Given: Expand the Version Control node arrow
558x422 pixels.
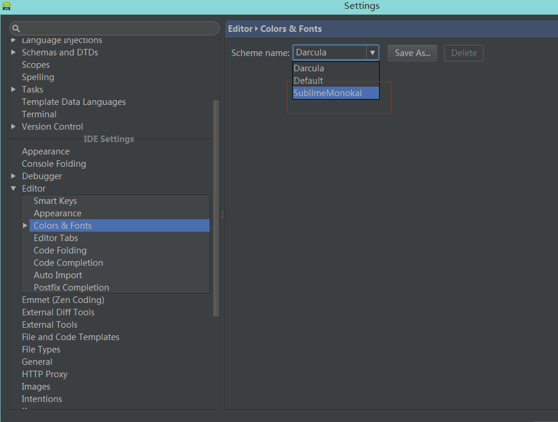Looking at the screenshot, I should 14,127.
